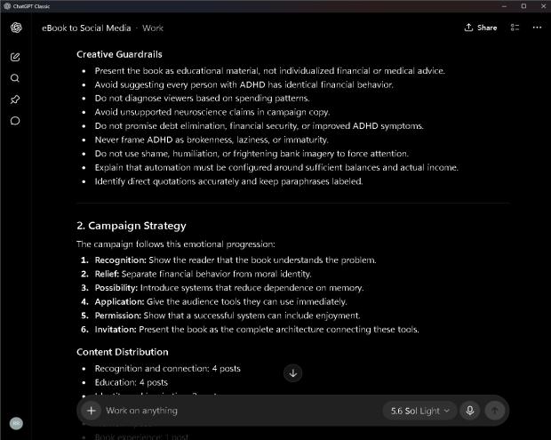Maximize the ChatGPT Classic window
The width and height of the screenshot is (551, 440).
tap(523, 6)
